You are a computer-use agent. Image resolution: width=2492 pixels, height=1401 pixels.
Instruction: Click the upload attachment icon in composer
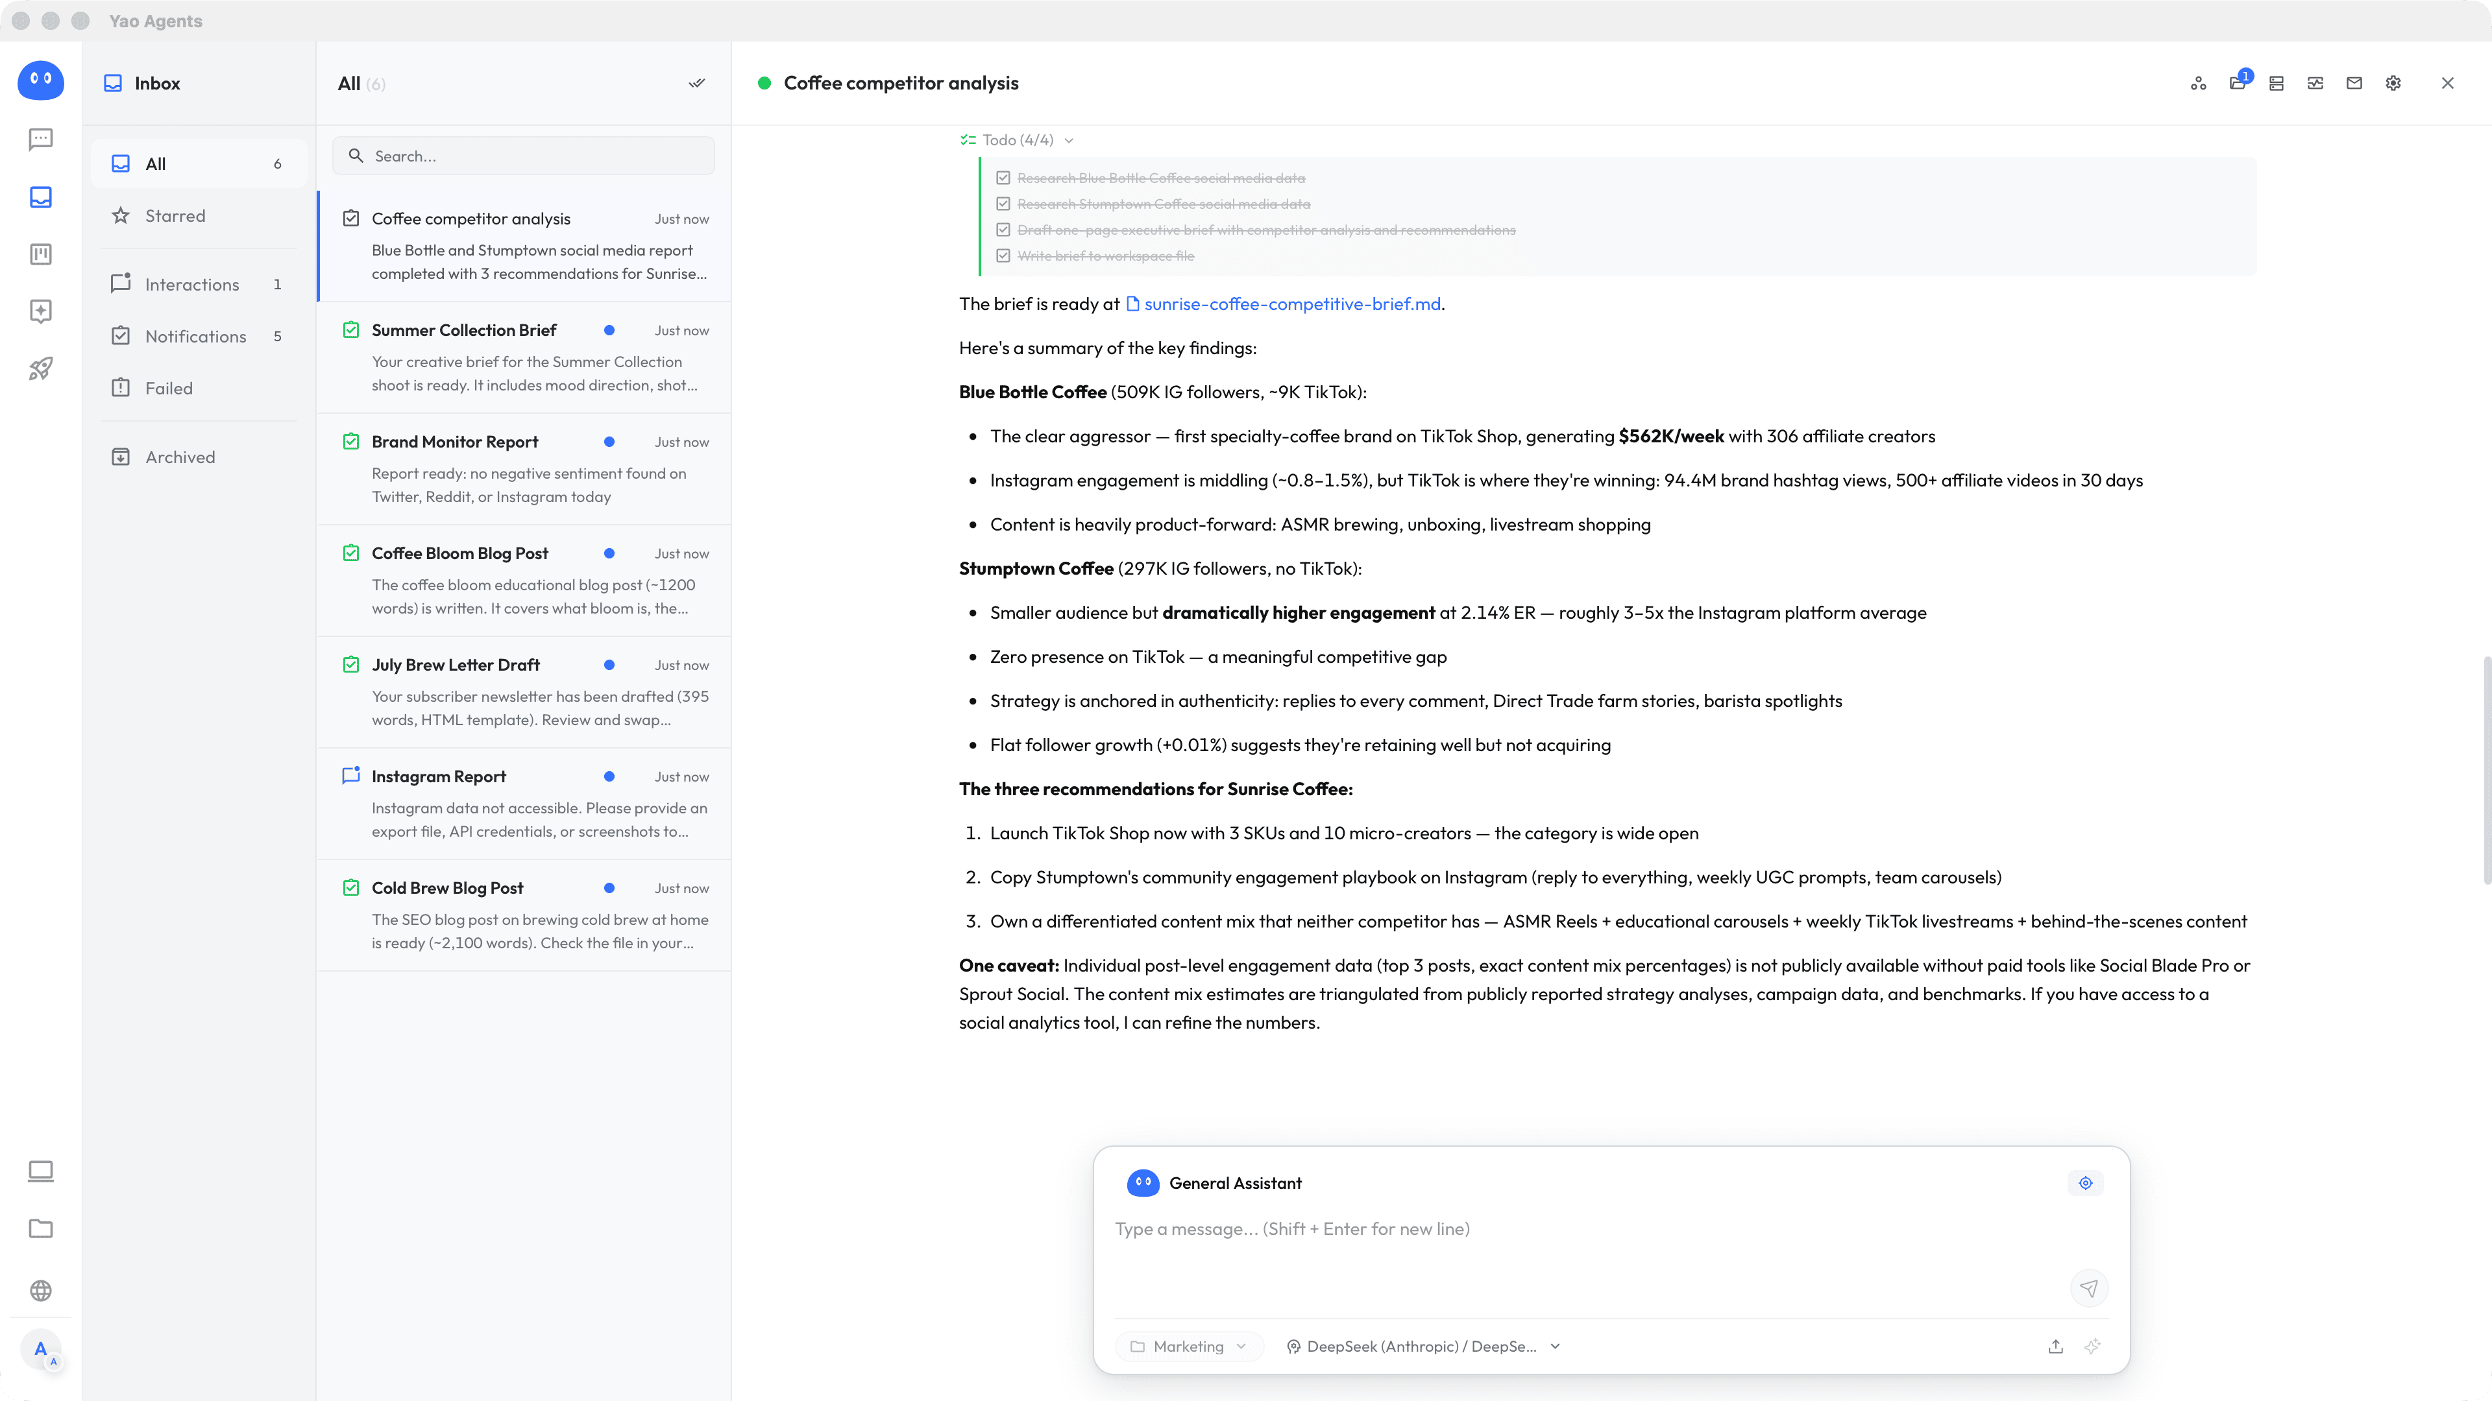pos(2056,1346)
